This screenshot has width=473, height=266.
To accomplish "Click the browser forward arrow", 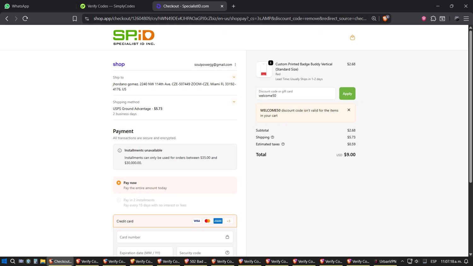I will coord(16,19).
